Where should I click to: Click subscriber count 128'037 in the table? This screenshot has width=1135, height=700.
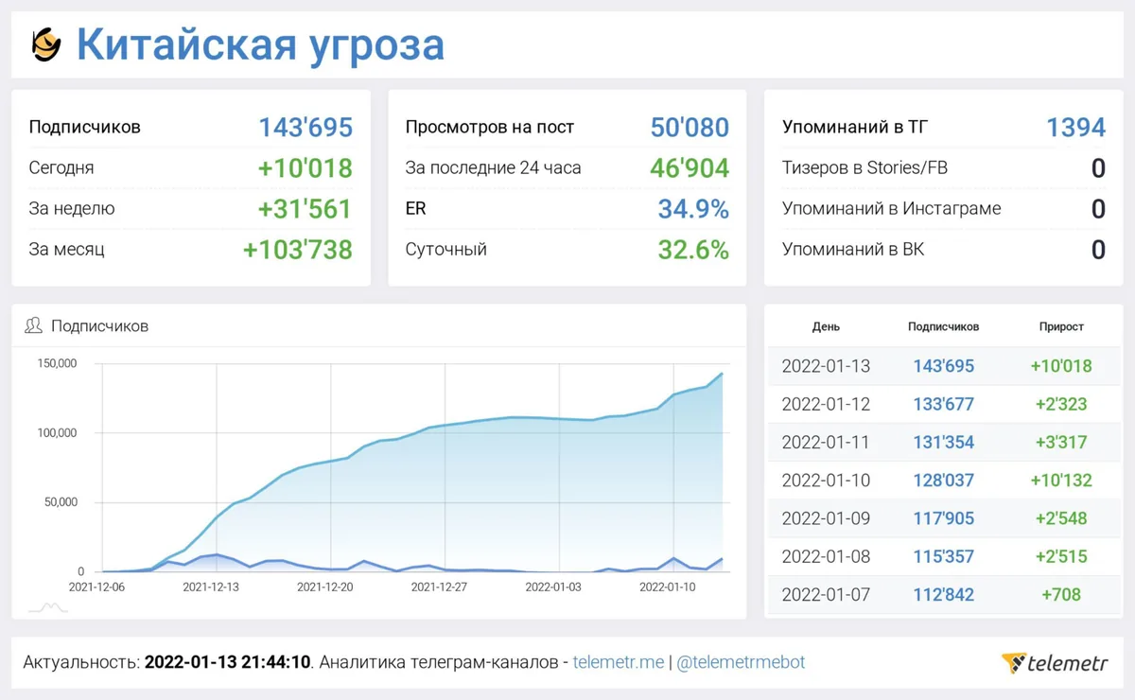click(944, 481)
